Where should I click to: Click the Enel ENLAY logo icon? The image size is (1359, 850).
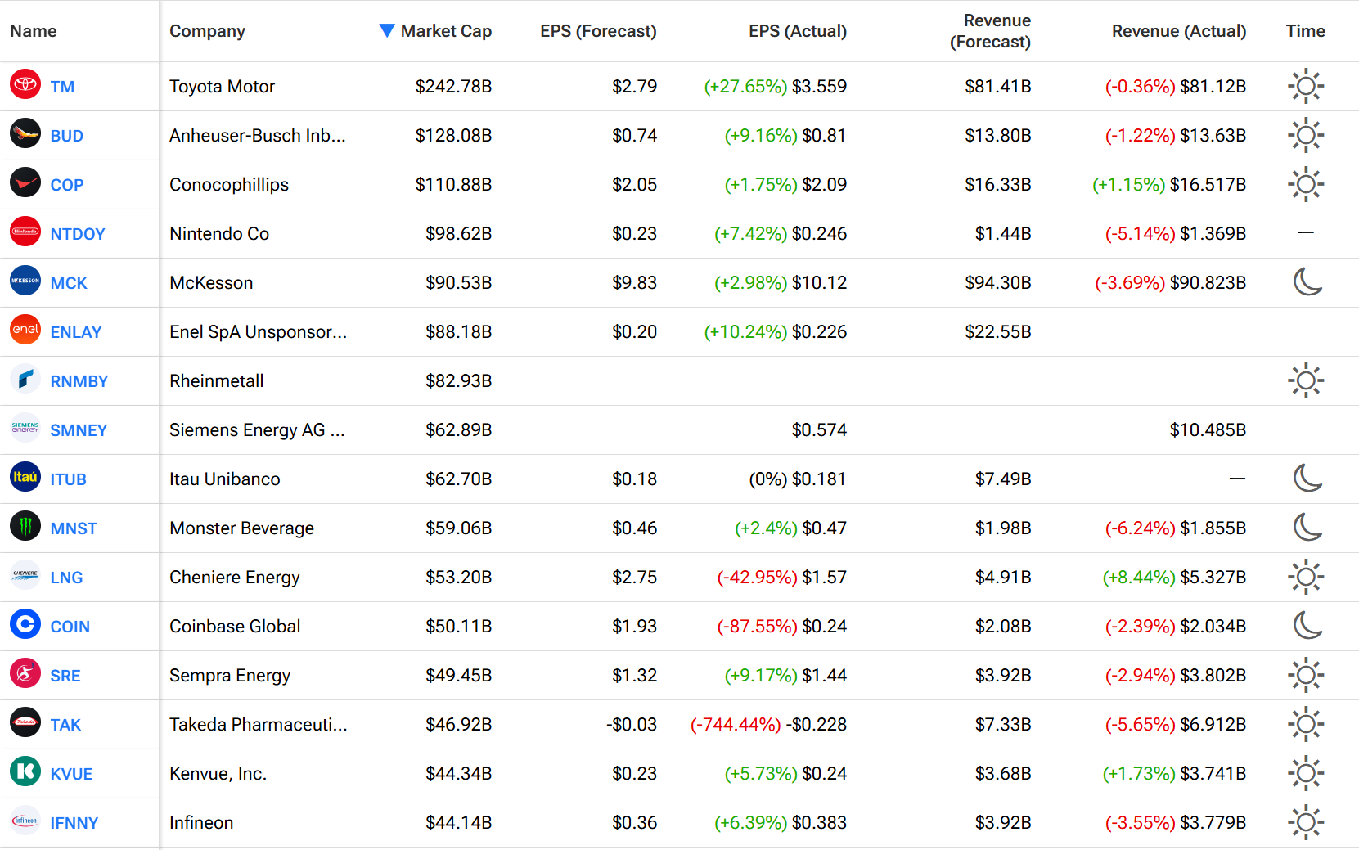(25, 330)
